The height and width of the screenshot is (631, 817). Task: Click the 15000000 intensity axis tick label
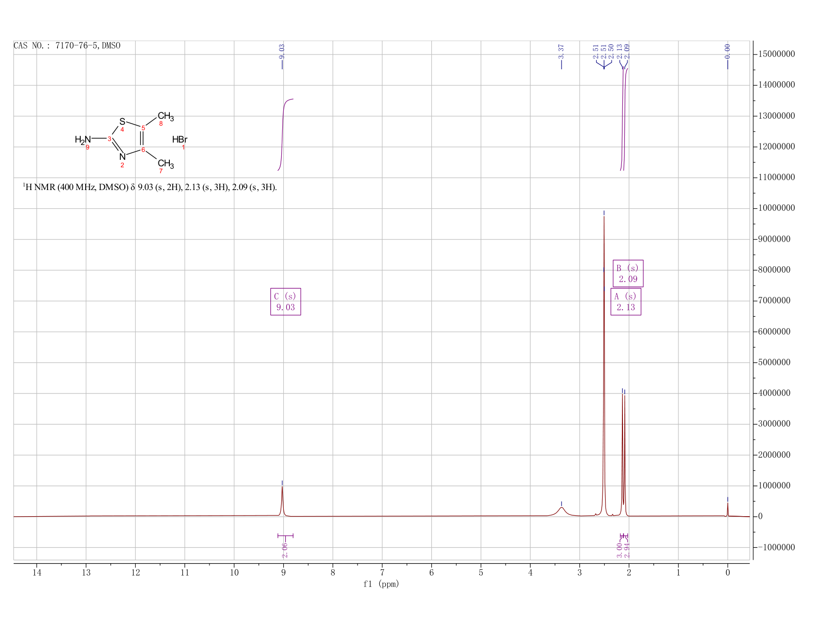point(776,54)
